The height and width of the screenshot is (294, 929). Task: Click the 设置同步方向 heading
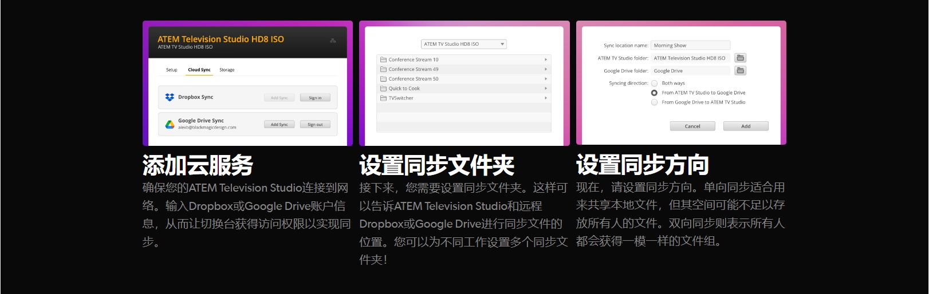coord(642,165)
